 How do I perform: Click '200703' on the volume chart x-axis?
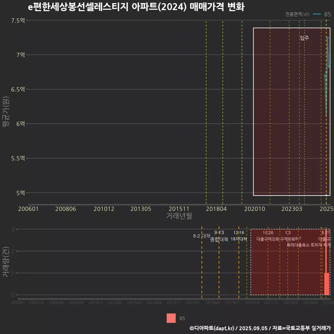(37, 302)
